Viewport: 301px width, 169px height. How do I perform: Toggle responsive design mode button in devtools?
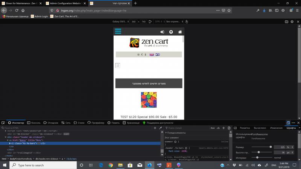pyautogui.click(x=288, y=123)
